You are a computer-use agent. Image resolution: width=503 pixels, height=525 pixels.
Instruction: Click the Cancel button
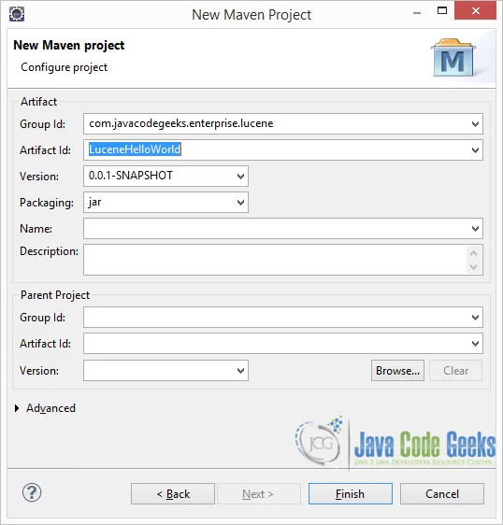(442, 494)
